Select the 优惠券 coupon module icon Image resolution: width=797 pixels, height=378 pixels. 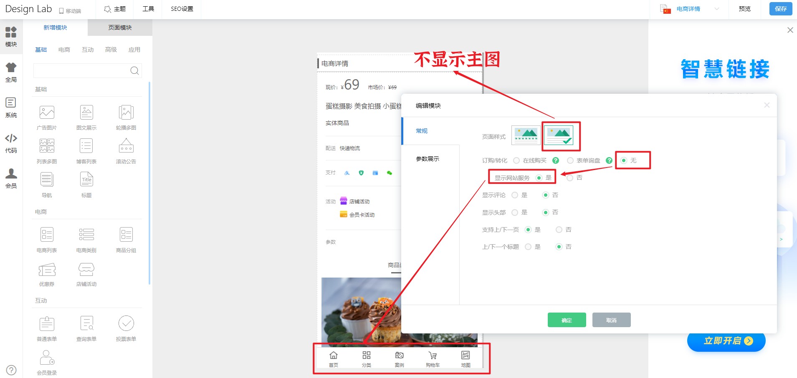point(47,270)
